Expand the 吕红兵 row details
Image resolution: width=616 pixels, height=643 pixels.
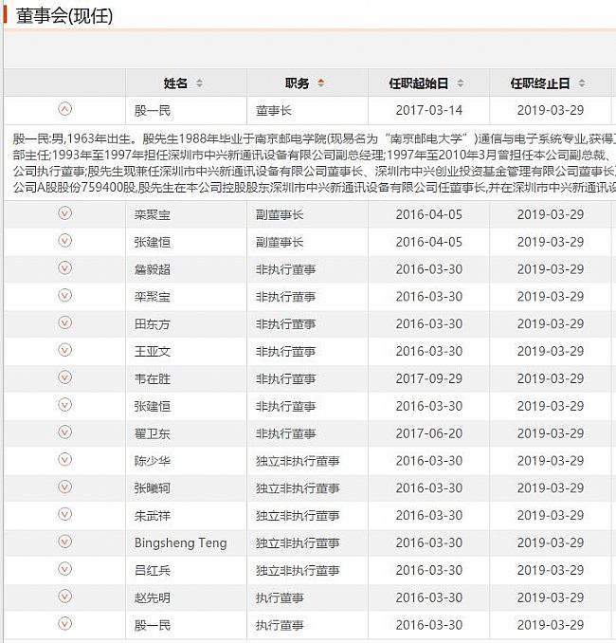point(64,569)
